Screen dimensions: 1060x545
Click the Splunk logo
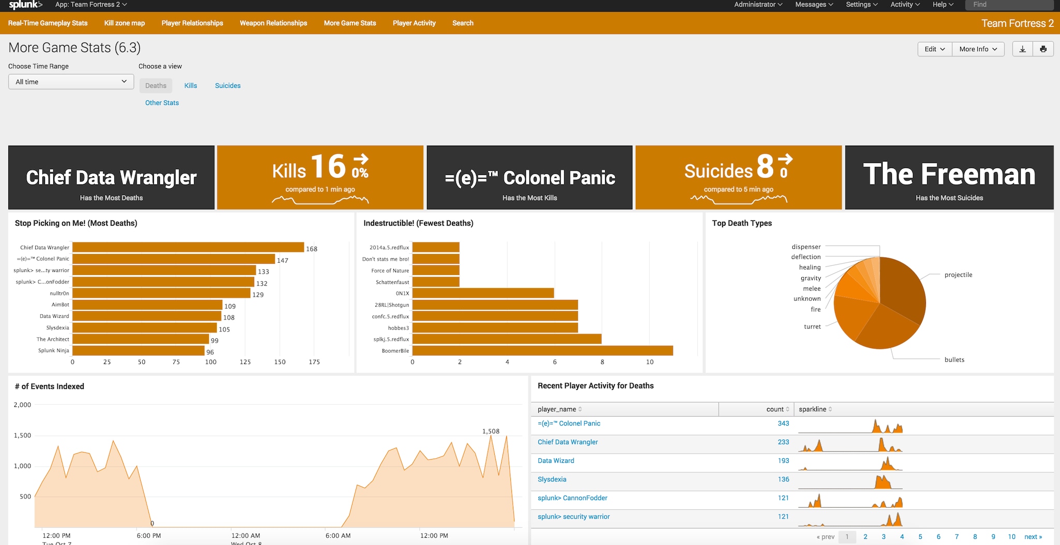[25, 5]
